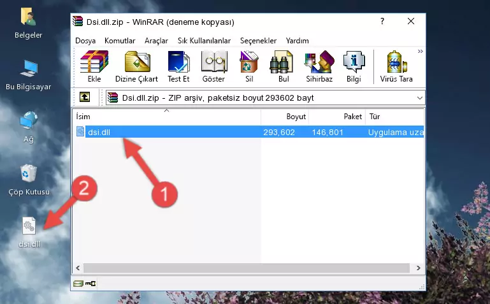Click the key password icon in status bar

point(90,284)
